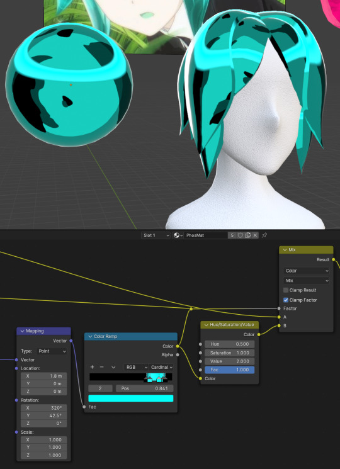Screen dimensions: 340x469
Task: Unlink PhosMat with the X icon
Action: [x=255, y=235]
